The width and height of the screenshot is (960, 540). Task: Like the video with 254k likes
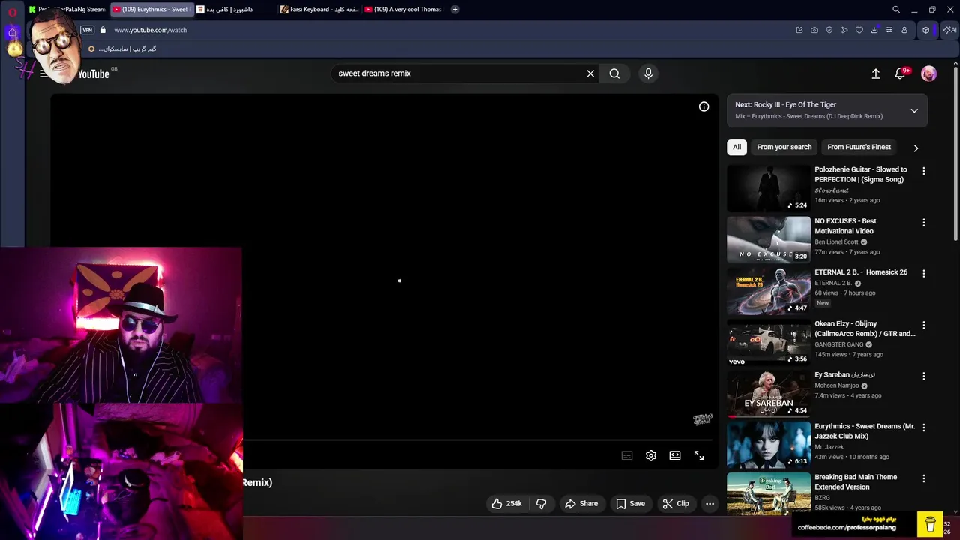click(506, 504)
